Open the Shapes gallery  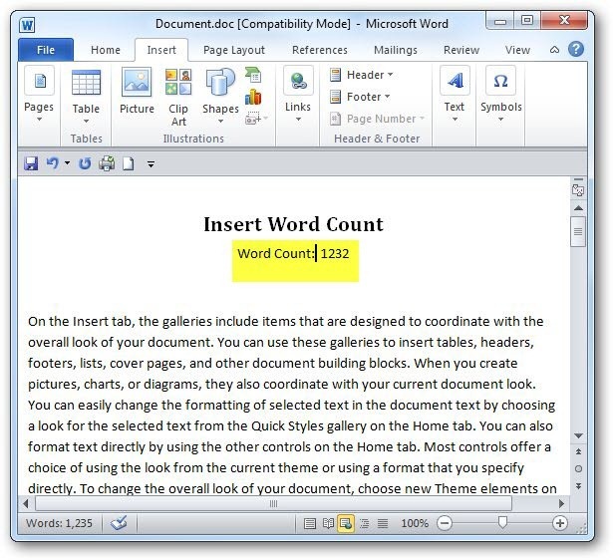click(220, 82)
